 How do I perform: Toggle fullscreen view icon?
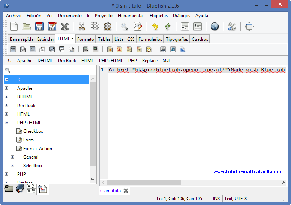(249, 27)
